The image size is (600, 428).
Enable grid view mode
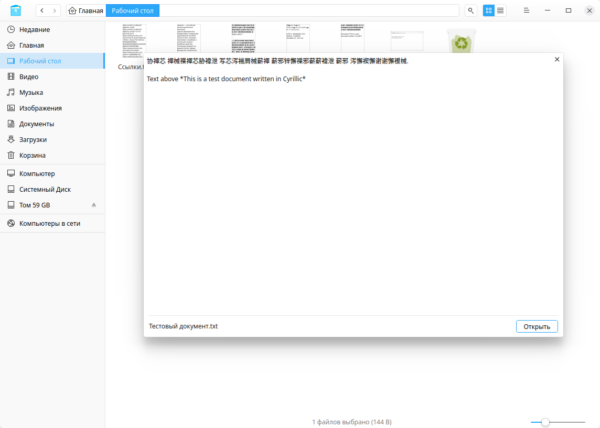point(488,10)
